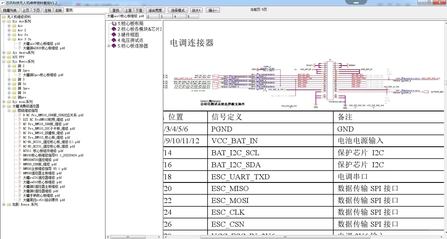This screenshot has height=239, width=447.
Task: Expand the 如影 Ronin 系列 node
Action: tap(4, 204)
